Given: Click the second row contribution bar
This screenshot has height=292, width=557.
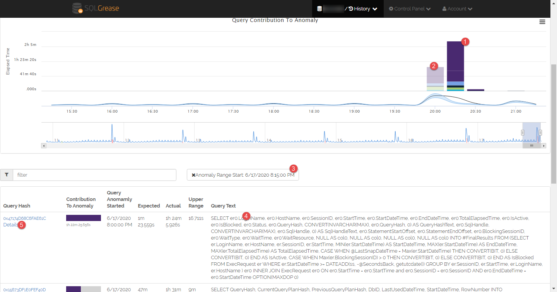Looking at the screenshot, I should 84,289.
